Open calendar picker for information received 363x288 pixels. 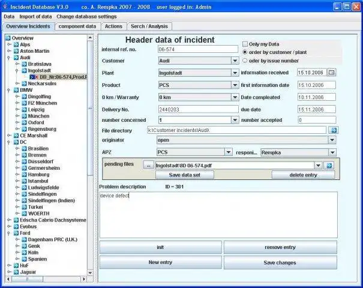(332, 73)
